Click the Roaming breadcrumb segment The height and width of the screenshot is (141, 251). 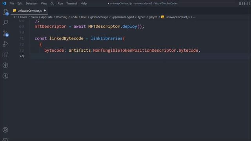click(x=62, y=17)
